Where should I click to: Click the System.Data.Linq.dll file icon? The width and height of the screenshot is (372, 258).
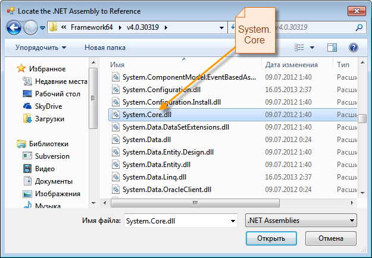pyautogui.click(x=116, y=177)
